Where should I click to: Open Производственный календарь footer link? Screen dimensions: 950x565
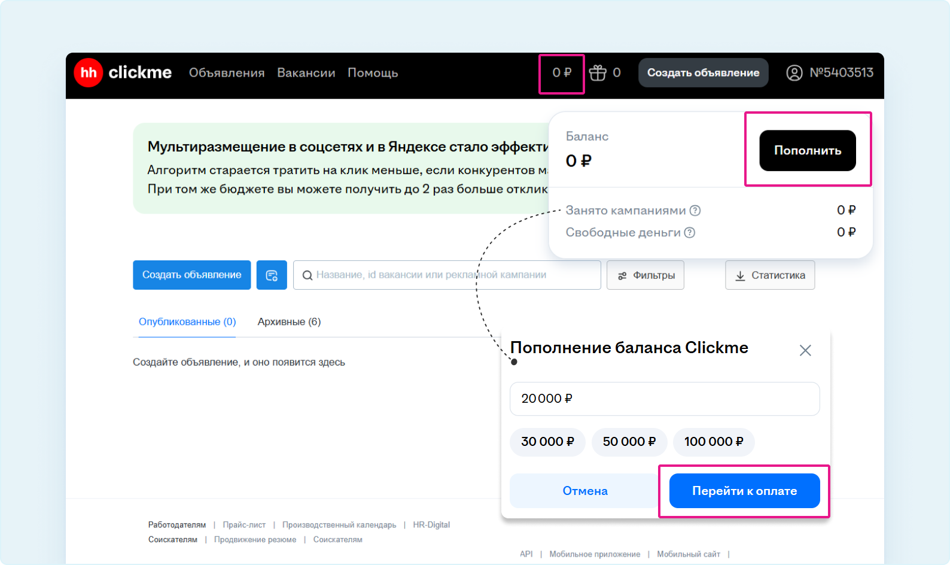339,525
